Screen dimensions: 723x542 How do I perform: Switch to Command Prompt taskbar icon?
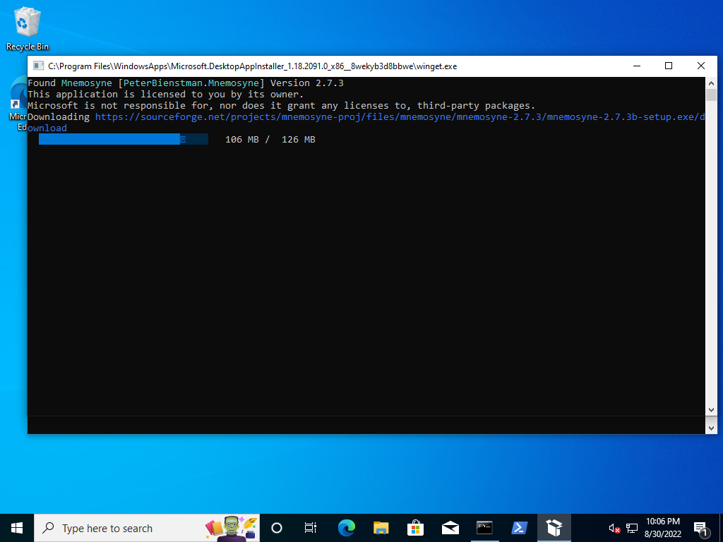484,528
